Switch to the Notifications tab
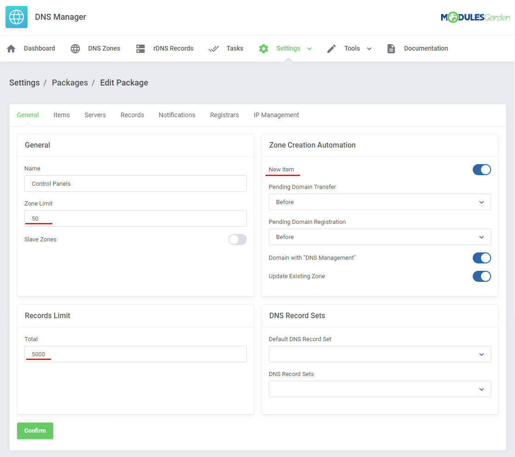 pos(177,115)
